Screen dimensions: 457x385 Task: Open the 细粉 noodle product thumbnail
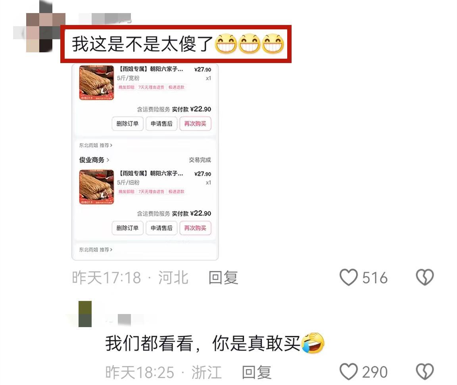pyautogui.click(x=96, y=187)
